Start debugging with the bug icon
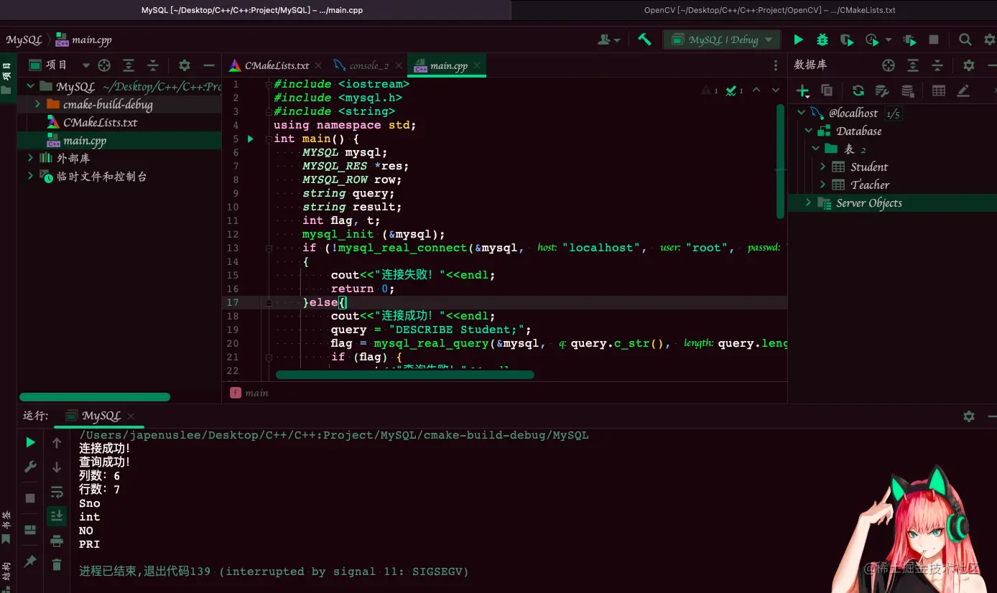Viewport: 997px width, 593px height. (822, 40)
